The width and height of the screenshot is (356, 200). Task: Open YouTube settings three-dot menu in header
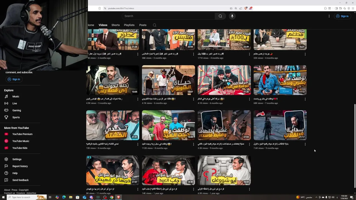click(x=329, y=16)
